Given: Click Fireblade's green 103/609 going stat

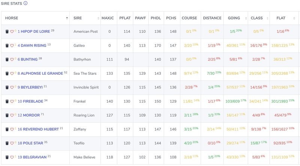Looking at the screenshot, I should 233,101.
